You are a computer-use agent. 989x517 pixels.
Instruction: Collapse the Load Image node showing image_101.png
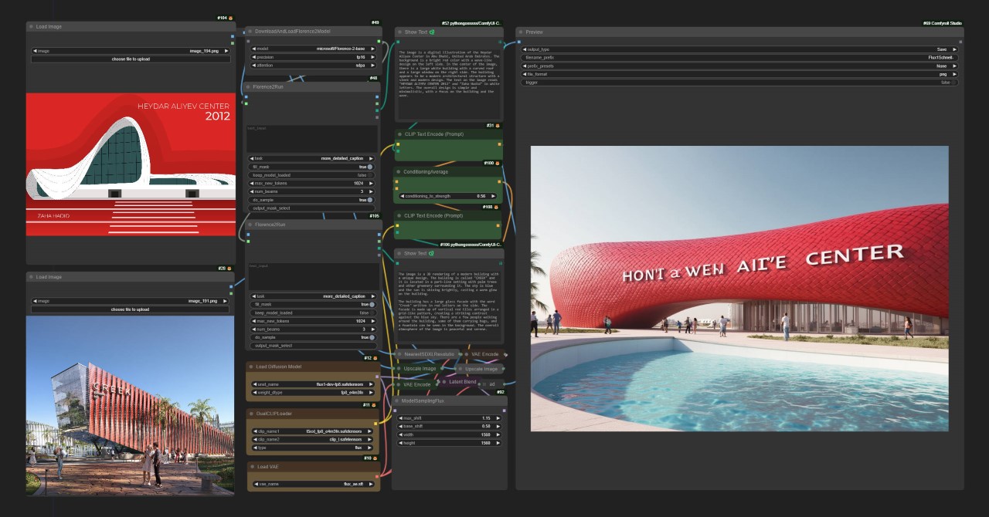click(32, 277)
